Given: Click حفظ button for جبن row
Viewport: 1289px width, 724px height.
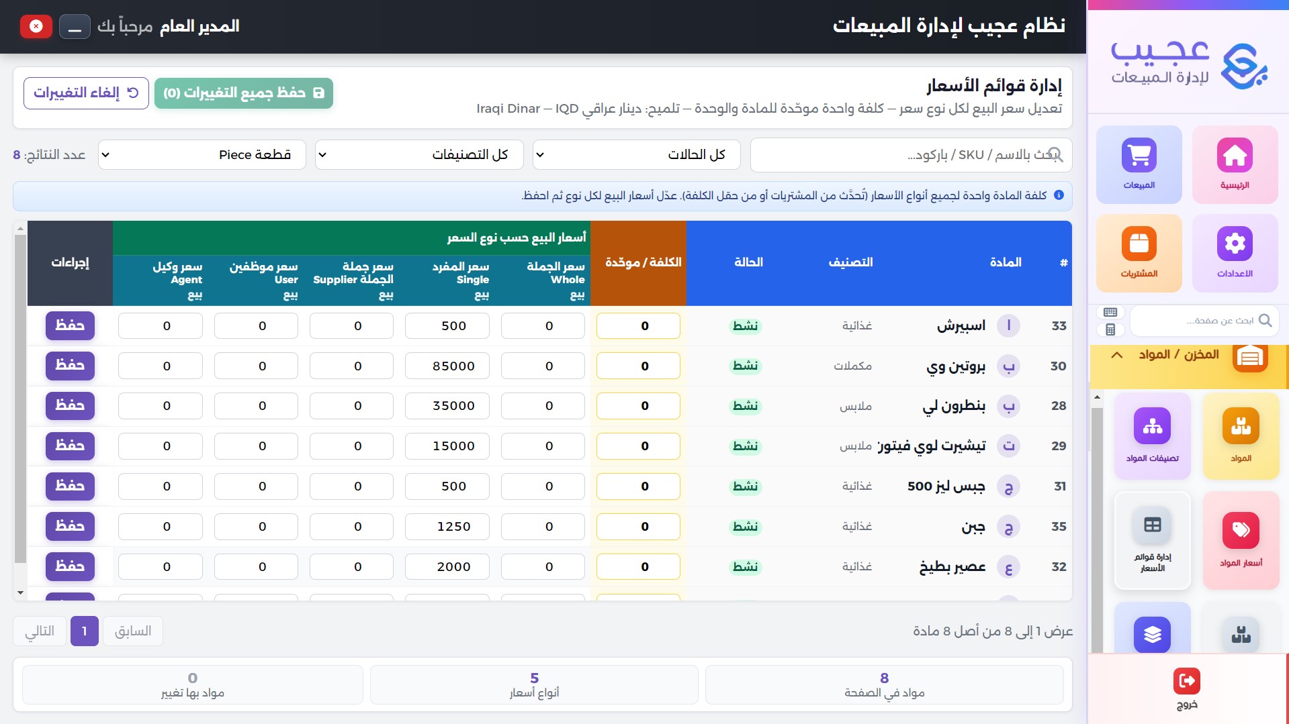Looking at the screenshot, I should point(70,526).
